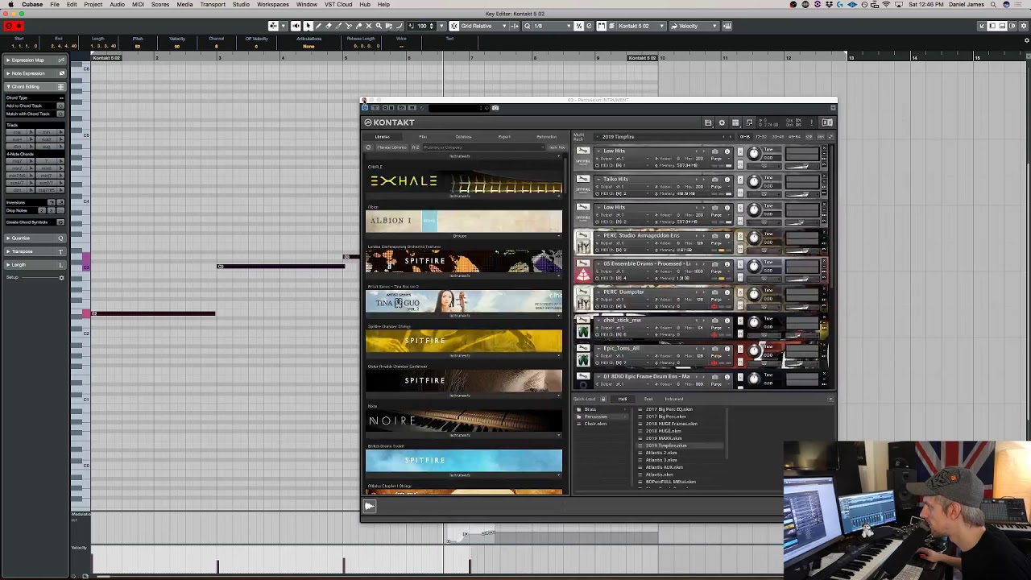Toggle Mute on Epic_Toms_All instrument
Screen dimensions: 1031x580
740,362
